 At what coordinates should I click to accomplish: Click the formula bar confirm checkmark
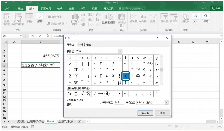pyautogui.click(x=40, y=36)
